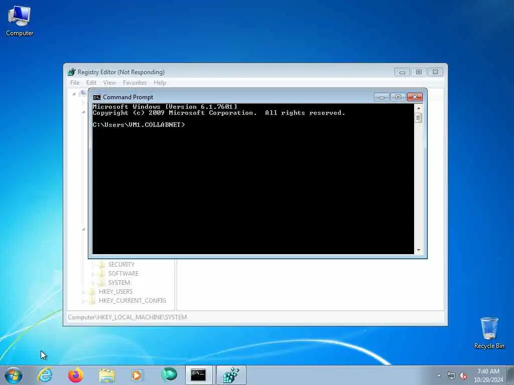The height and width of the screenshot is (385, 514).
Task: Expand the HKEY_USERS hive
Action: point(84,292)
